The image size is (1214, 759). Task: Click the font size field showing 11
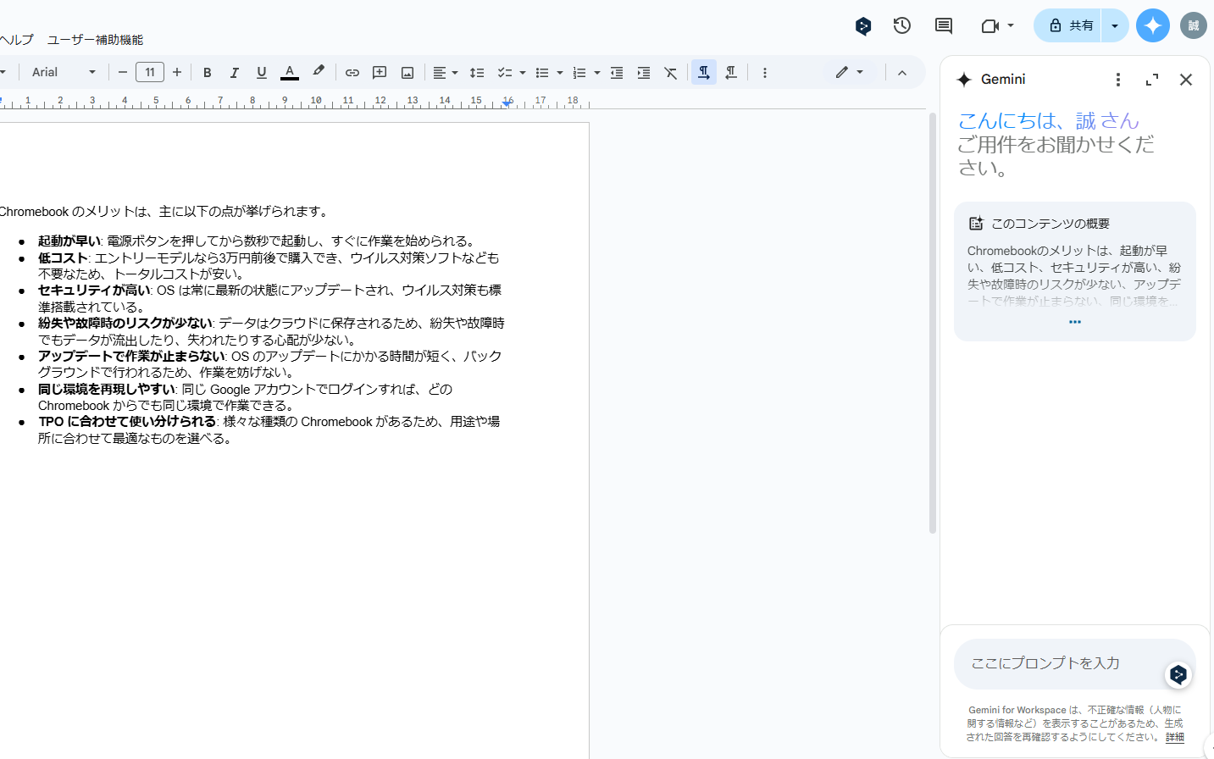tap(150, 73)
